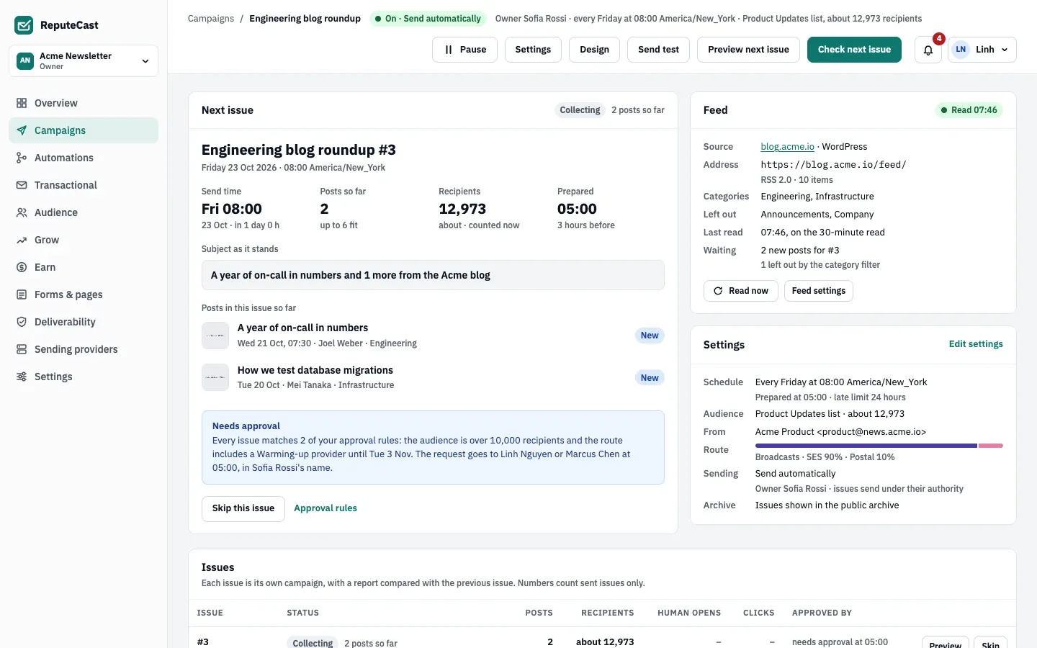Image resolution: width=1037 pixels, height=648 pixels.
Task: Go to Campaigns breadcrumb
Action: pos(210,19)
